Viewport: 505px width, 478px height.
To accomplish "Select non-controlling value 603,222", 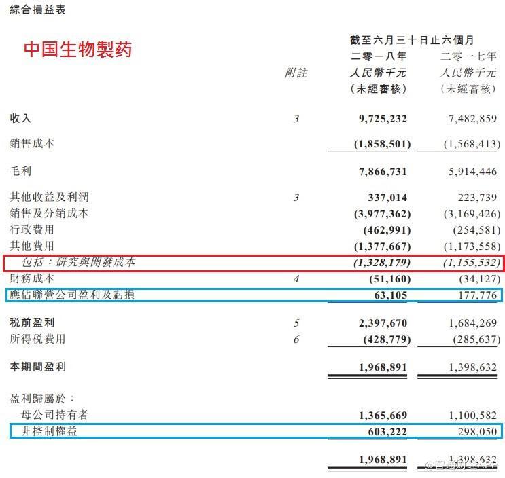I will (387, 432).
